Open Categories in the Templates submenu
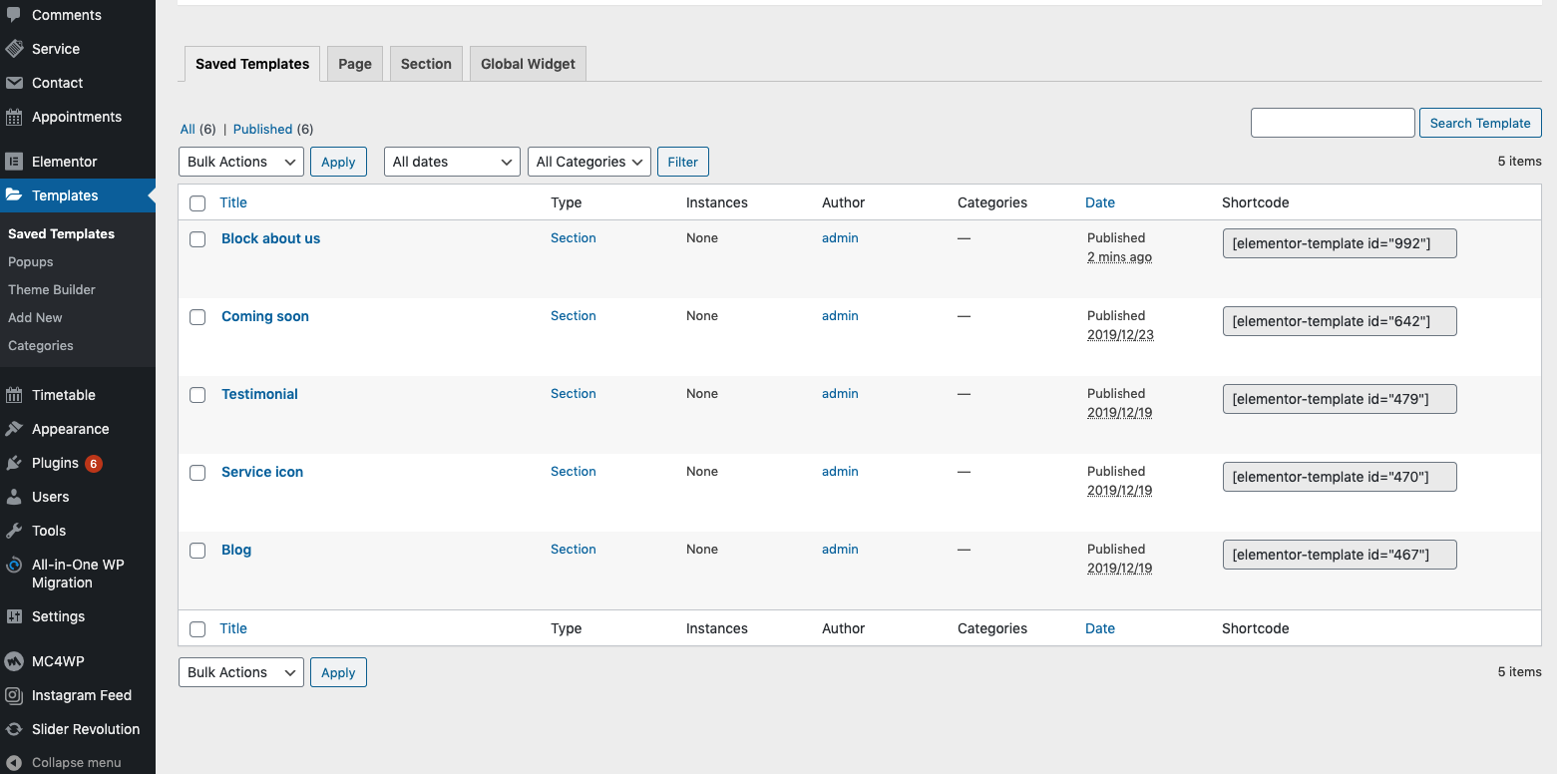The height and width of the screenshot is (774, 1557). 41,345
